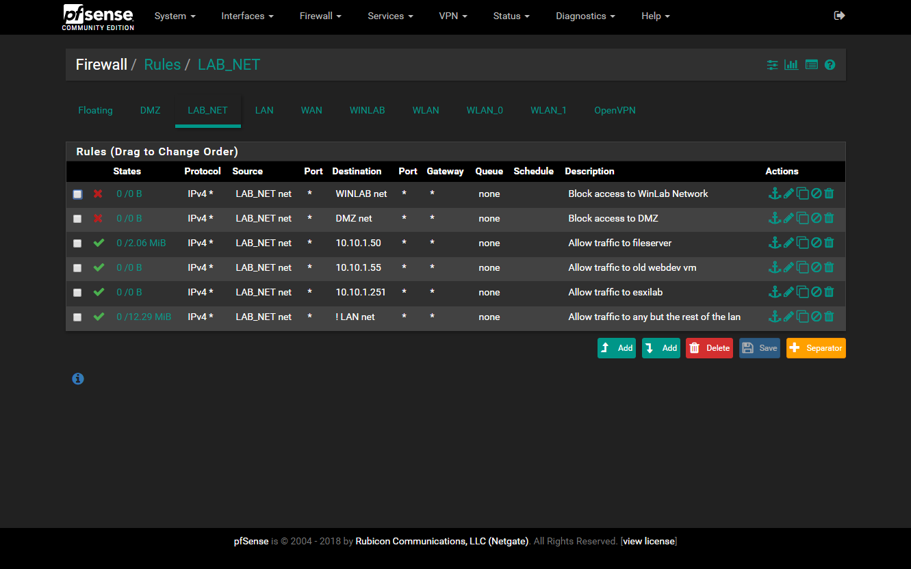
Task: Check the checkbox on the WinLab block rule
Action: 77,194
